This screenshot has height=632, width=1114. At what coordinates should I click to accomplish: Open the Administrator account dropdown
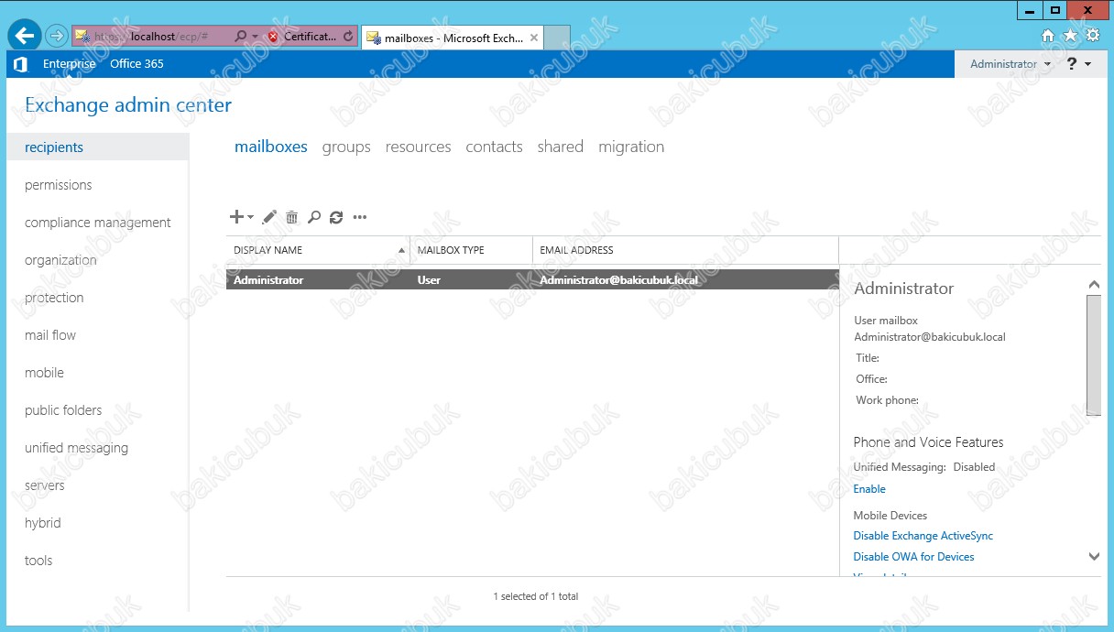point(1010,64)
